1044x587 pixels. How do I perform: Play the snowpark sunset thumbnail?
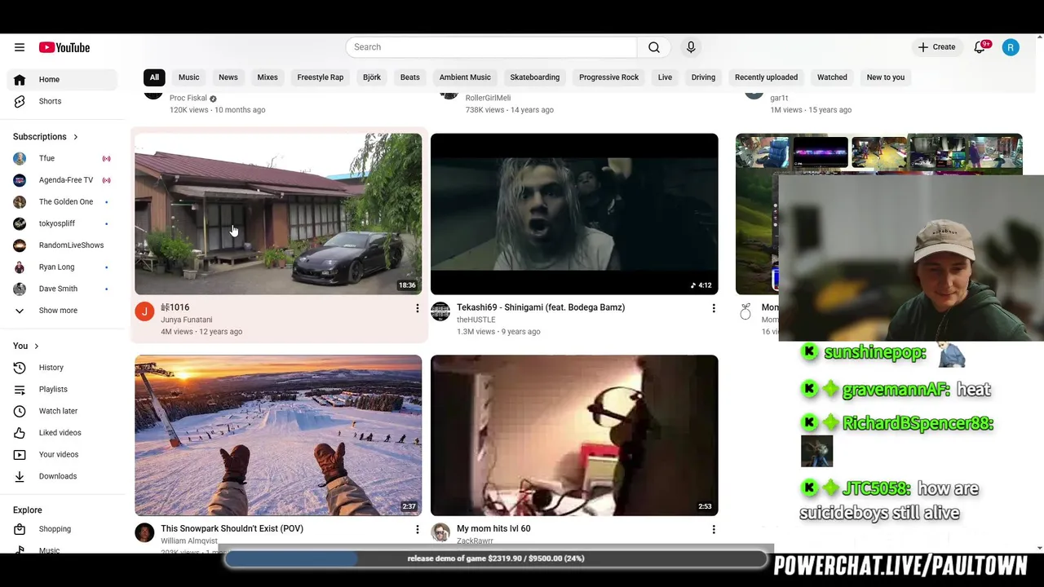click(278, 435)
